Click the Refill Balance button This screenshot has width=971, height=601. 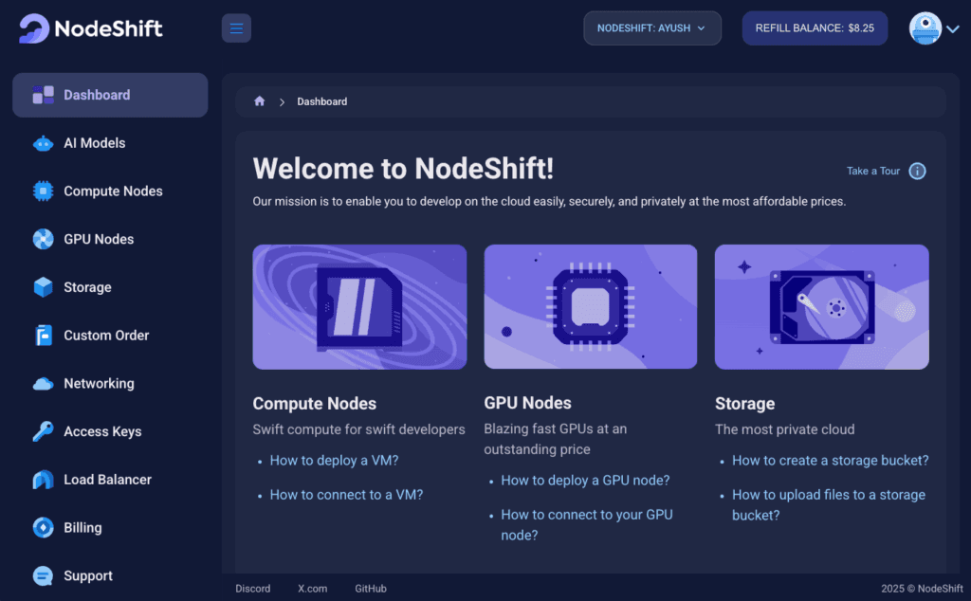click(x=815, y=28)
